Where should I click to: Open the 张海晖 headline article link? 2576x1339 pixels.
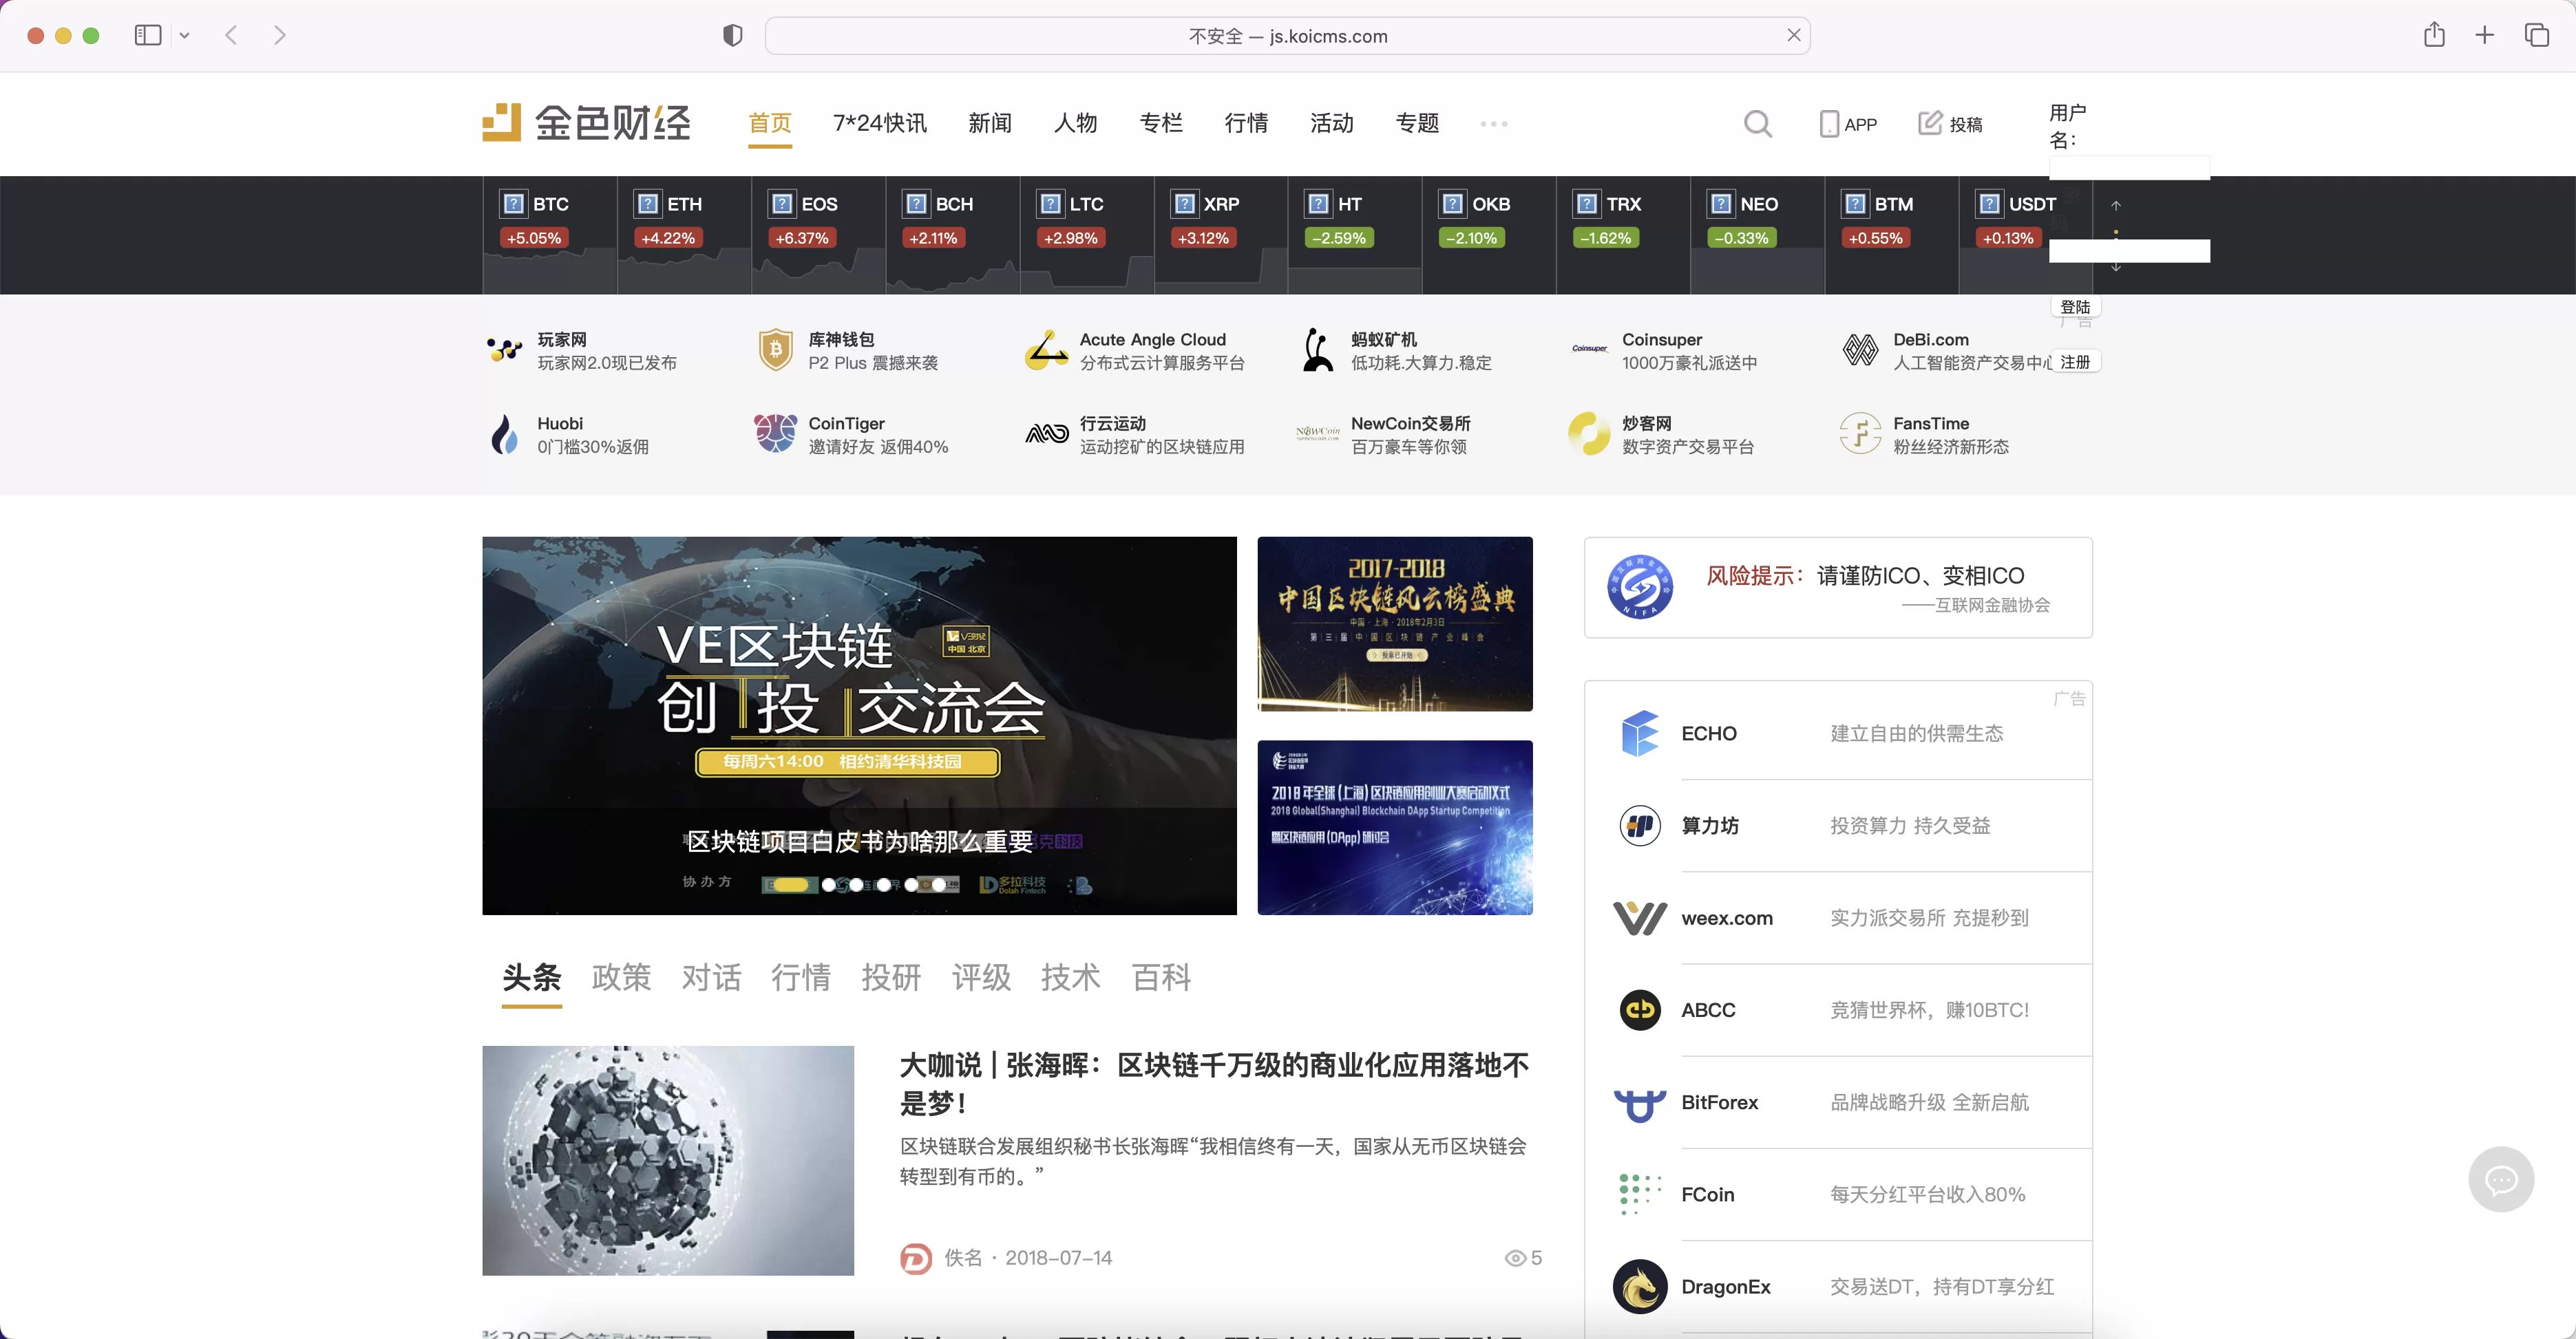pyautogui.click(x=1214, y=1084)
